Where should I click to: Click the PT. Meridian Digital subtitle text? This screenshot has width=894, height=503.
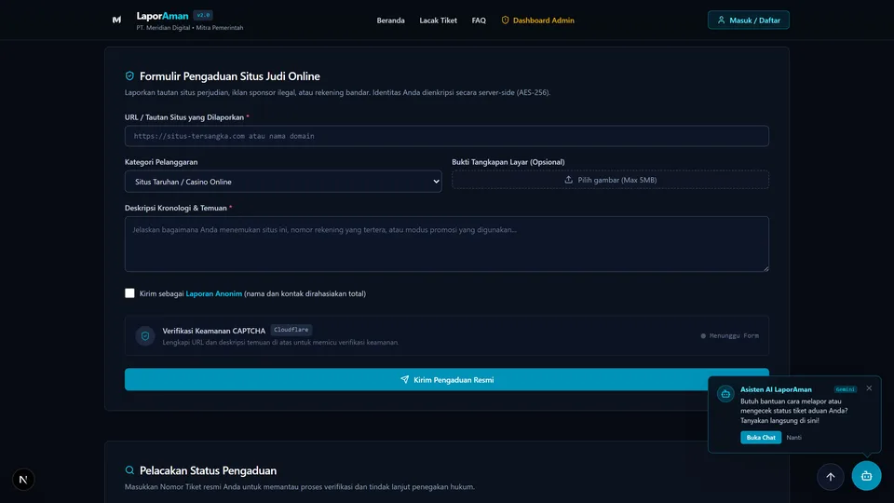(189, 27)
